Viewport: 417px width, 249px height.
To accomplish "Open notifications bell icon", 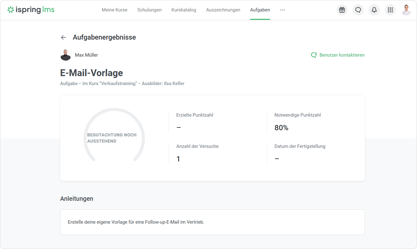I will coord(374,10).
